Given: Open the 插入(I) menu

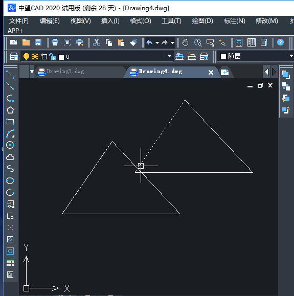Looking at the screenshot, I should point(110,21).
